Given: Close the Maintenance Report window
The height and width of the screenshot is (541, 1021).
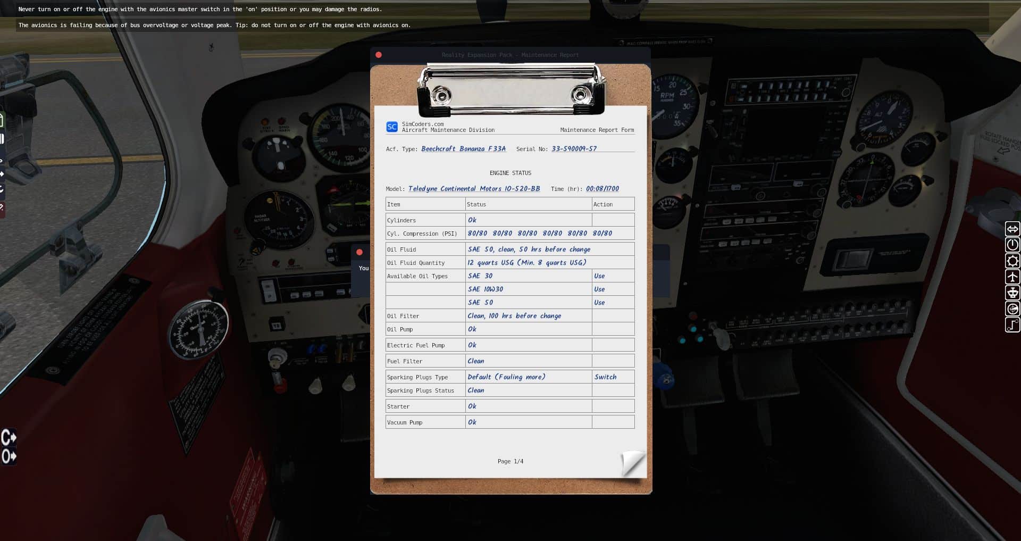Looking at the screenshot, I should tap(379, 55).
